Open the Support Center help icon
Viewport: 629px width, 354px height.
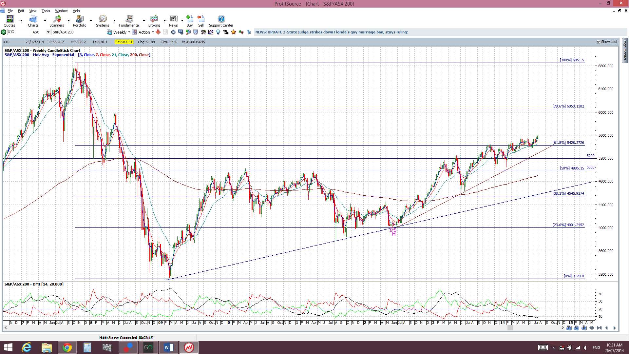pos(221,21)
